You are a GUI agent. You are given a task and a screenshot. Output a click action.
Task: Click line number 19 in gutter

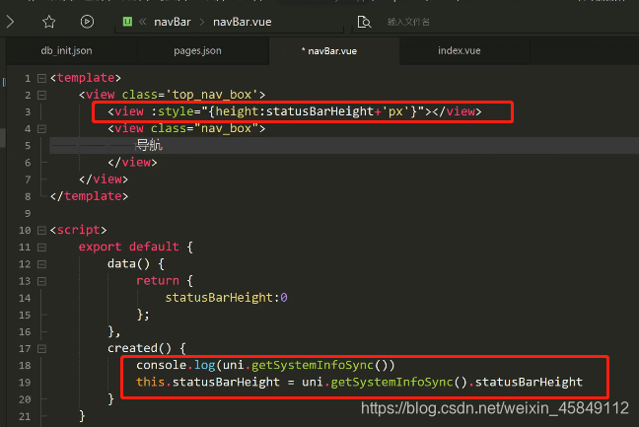(x=25, y=383)
